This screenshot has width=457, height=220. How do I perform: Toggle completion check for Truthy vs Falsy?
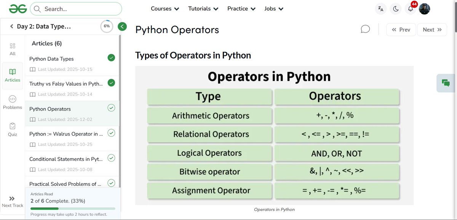point(111,83)
